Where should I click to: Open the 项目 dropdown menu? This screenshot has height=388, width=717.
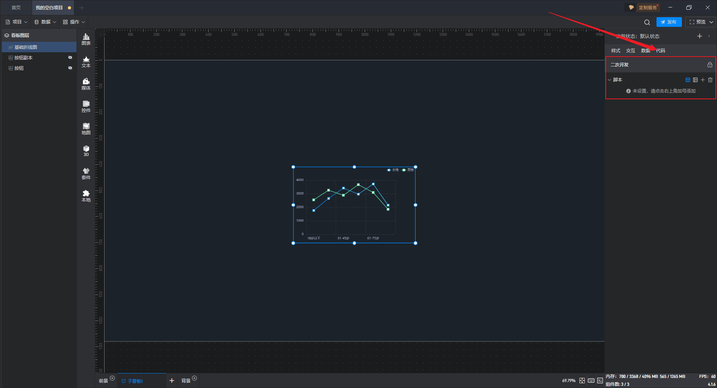click(17, 22)
